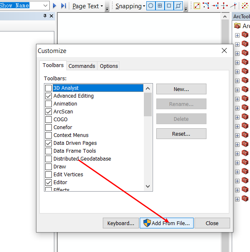Uncheck the Advanced Editing checkbox
Viewport: 250px width, 252px height.
49,96
